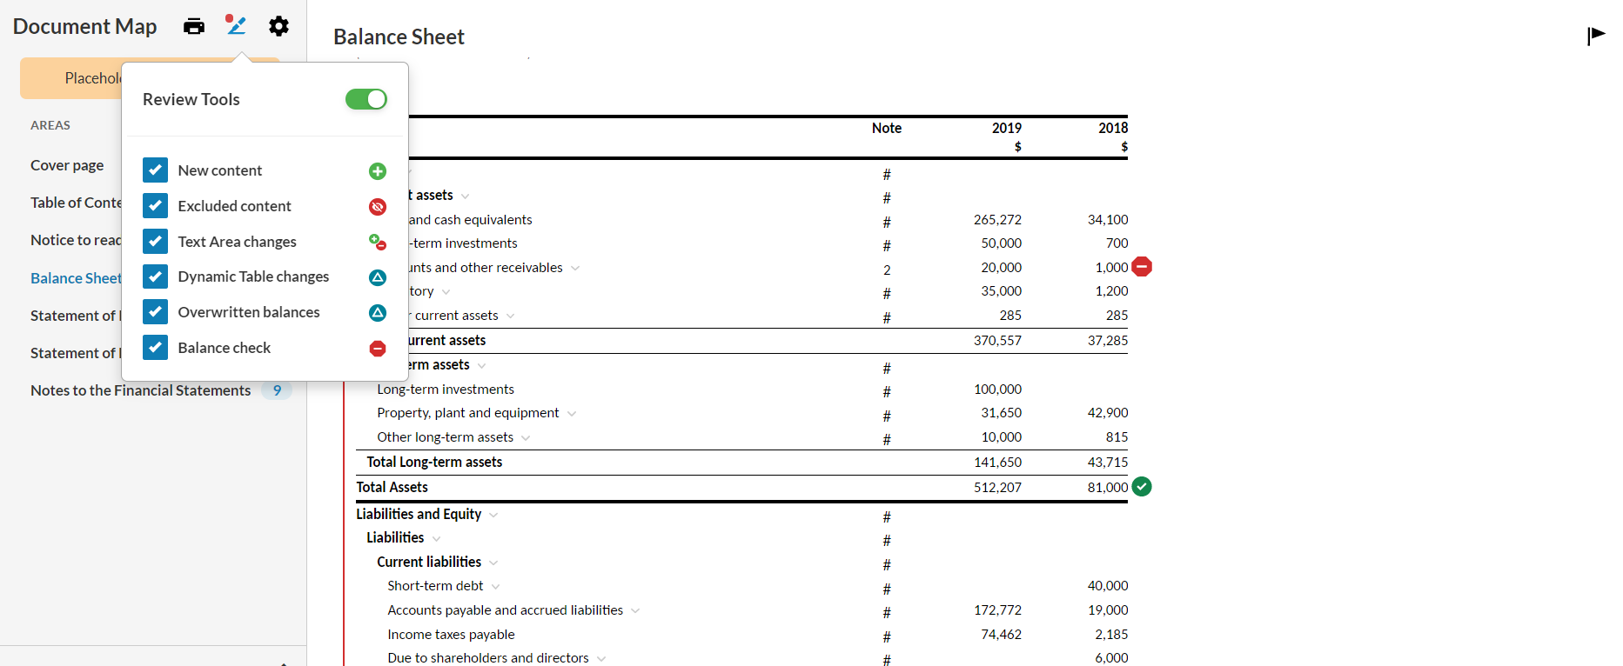The image size is (1623, 666).
Task: Click the flag icon at top right
Action: [1596, 35]
